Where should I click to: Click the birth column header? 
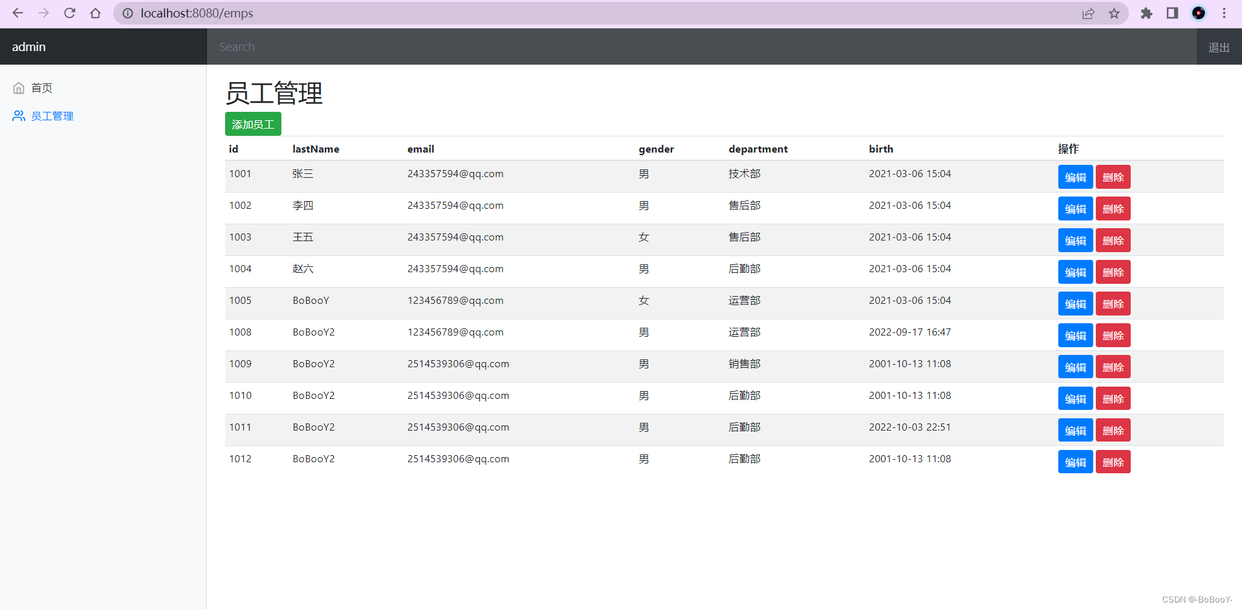[x=881, y=149]
